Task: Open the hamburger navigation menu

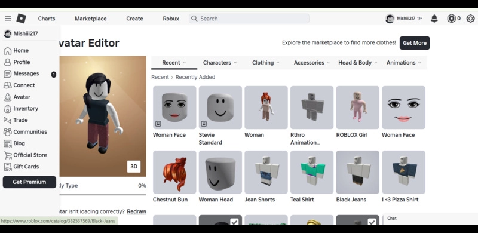Action: pos(8,19)
